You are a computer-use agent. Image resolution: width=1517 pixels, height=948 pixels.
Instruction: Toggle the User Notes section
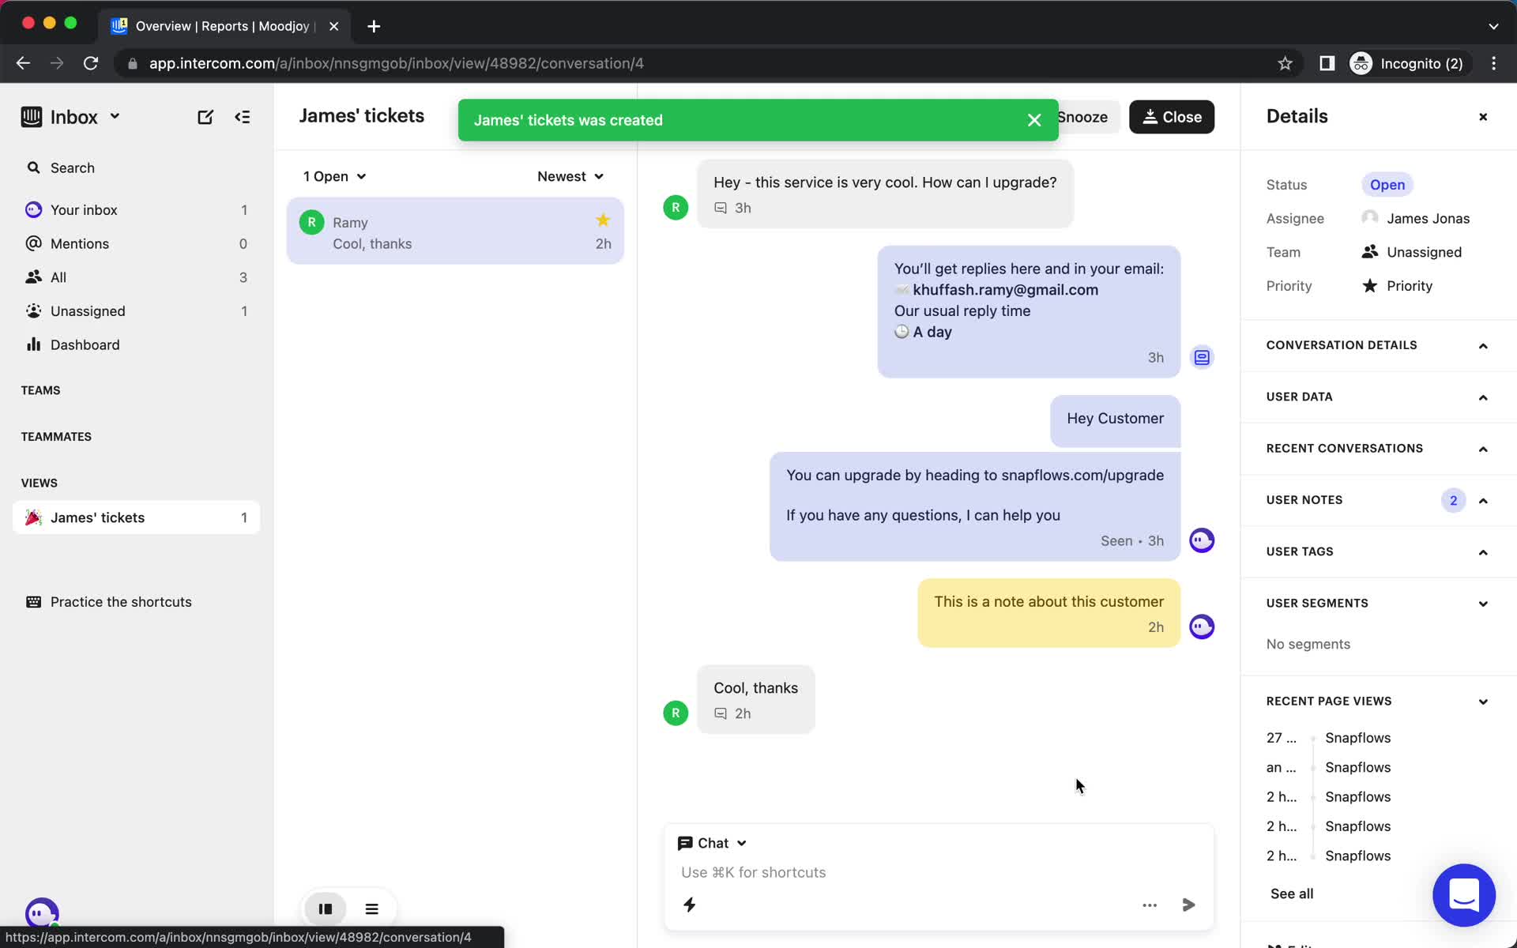click(x=1483, y=499)
